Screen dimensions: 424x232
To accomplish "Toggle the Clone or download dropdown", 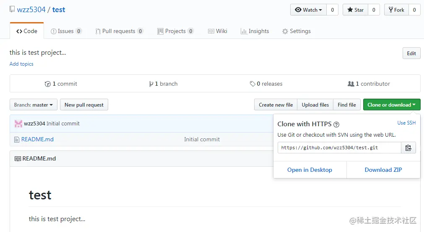I will (392, 105).
